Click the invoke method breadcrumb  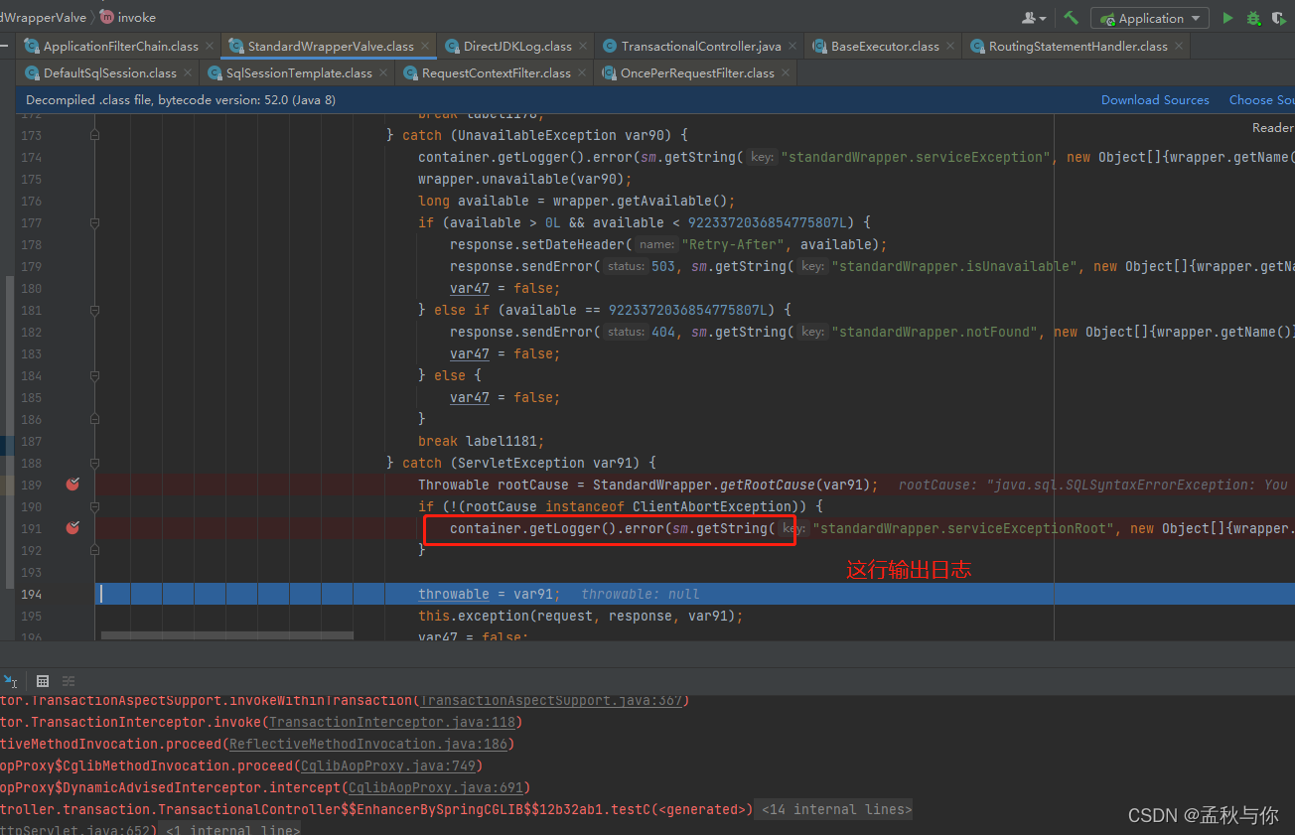(128, 18)
